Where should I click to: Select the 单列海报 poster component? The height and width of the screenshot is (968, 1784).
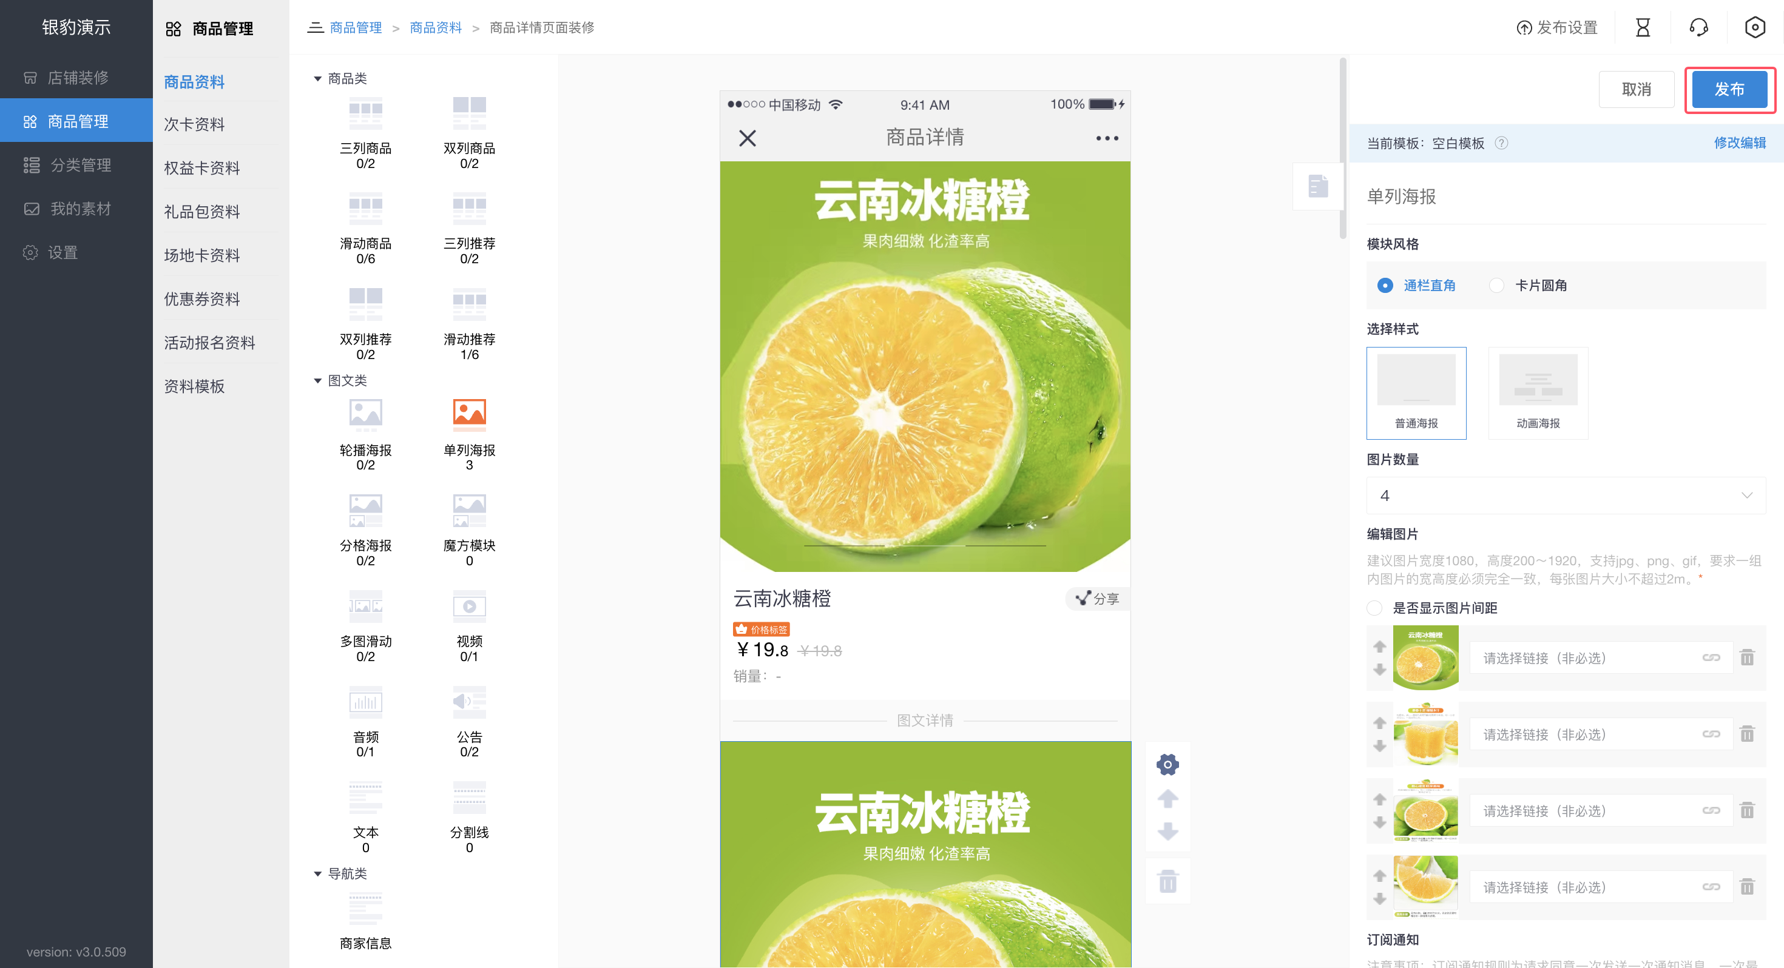(469, 435)
